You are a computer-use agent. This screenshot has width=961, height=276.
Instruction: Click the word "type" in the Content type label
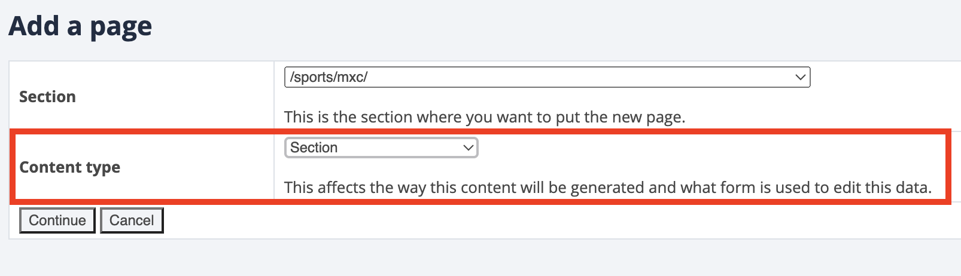pyautogui.click(x=102, y=168)
